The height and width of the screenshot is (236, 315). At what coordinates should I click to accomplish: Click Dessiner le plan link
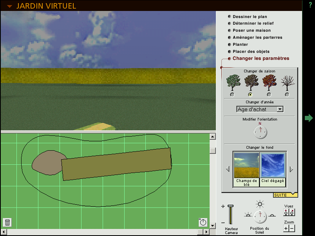[250, 16]
